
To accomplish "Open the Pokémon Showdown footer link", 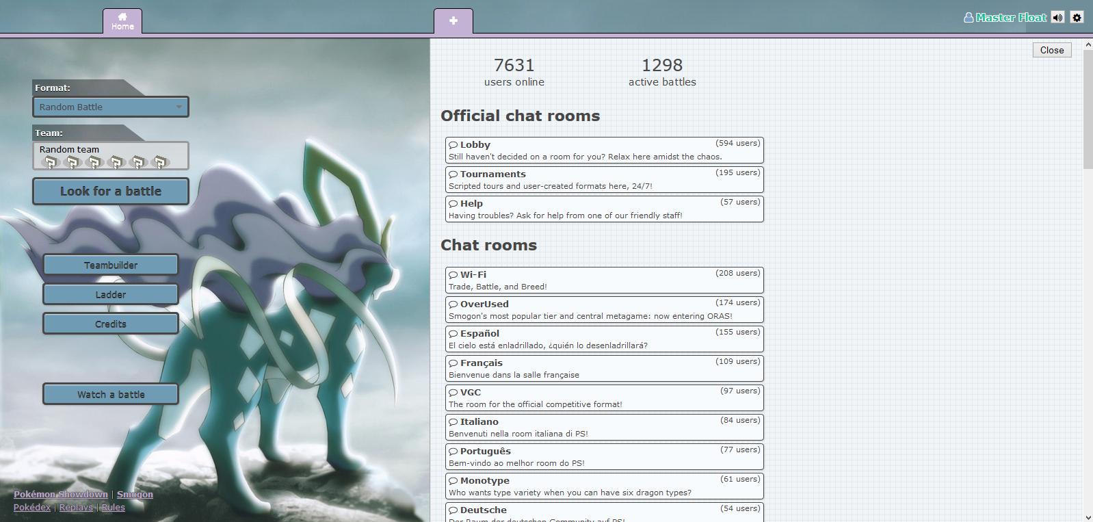I will [x=61, y=494].
